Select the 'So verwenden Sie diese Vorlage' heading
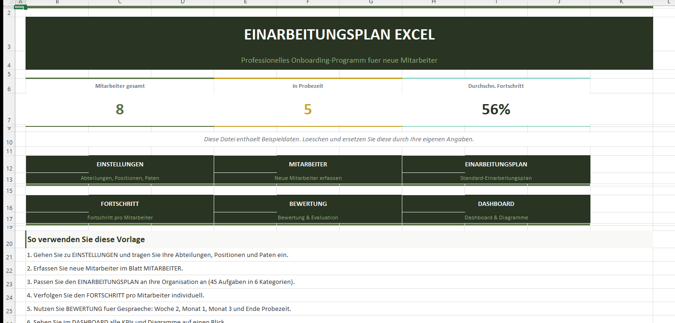The height and width of the screenshot is (323, 675). click(86, 240)
